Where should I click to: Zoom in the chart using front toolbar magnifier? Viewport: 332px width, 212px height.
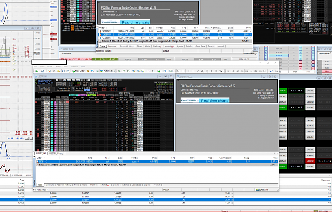[x=134, y=71]
